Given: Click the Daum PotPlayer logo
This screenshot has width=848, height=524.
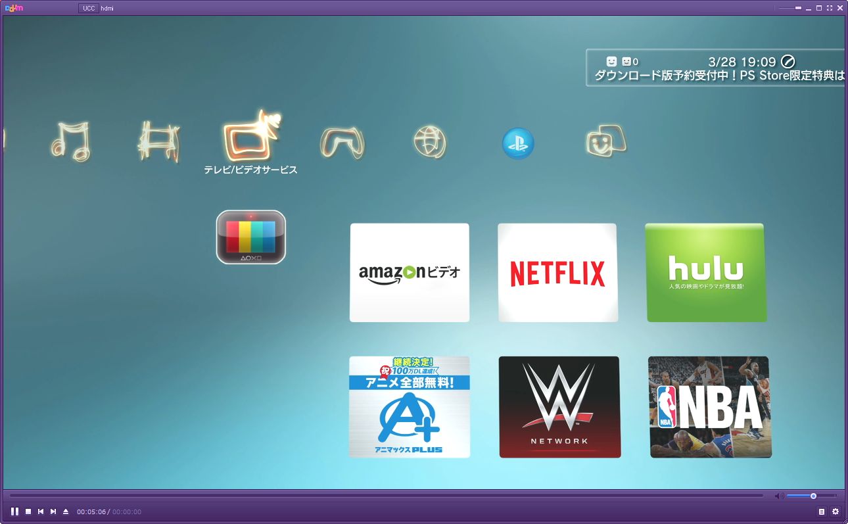Looking at the screenshot, I should click(x=13, y=8).
